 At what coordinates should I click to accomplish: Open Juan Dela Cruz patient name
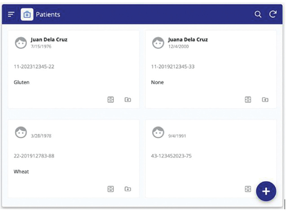click(49, 40)
